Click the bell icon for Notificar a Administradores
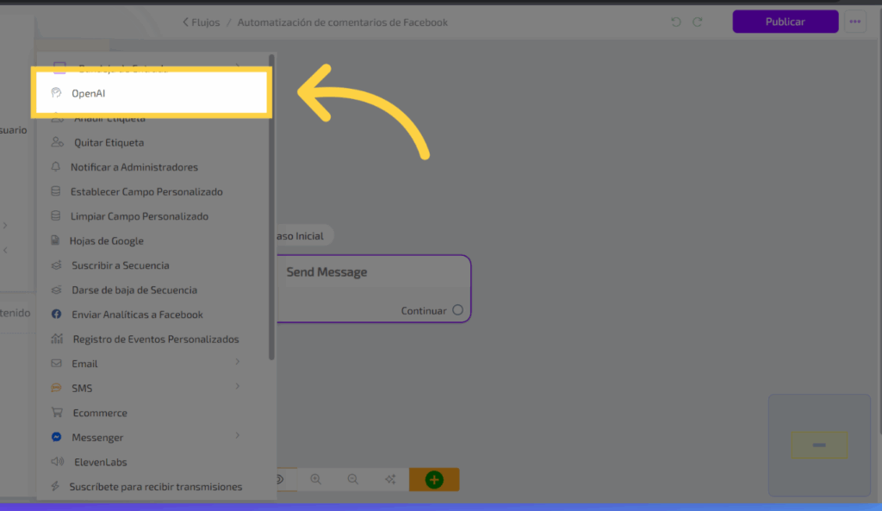882x511 pixels. pos(57,167)
